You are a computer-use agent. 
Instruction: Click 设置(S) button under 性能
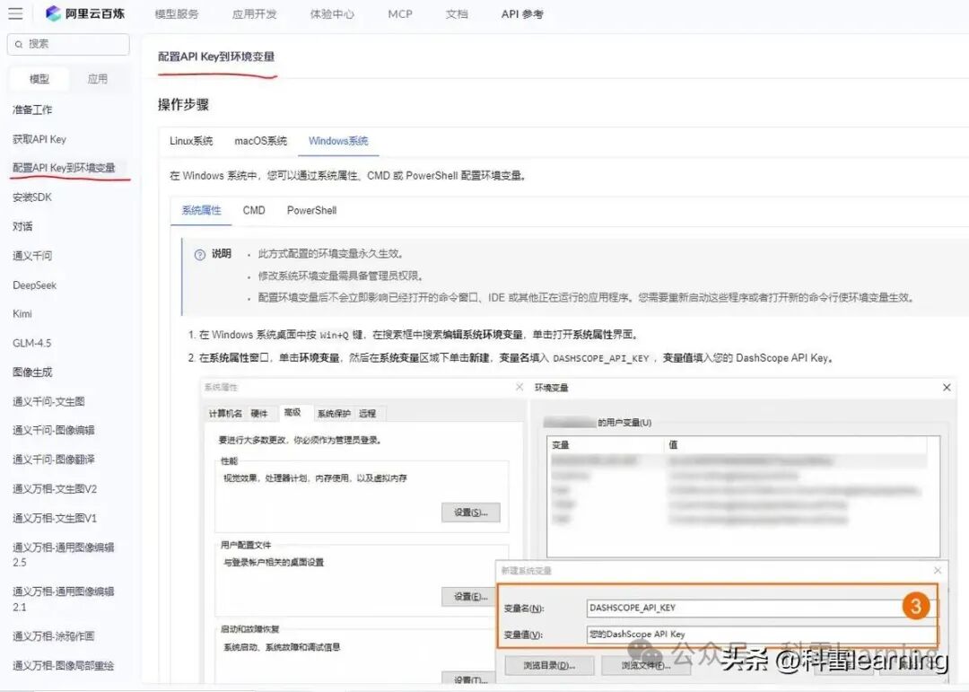[x=471, y=512]
